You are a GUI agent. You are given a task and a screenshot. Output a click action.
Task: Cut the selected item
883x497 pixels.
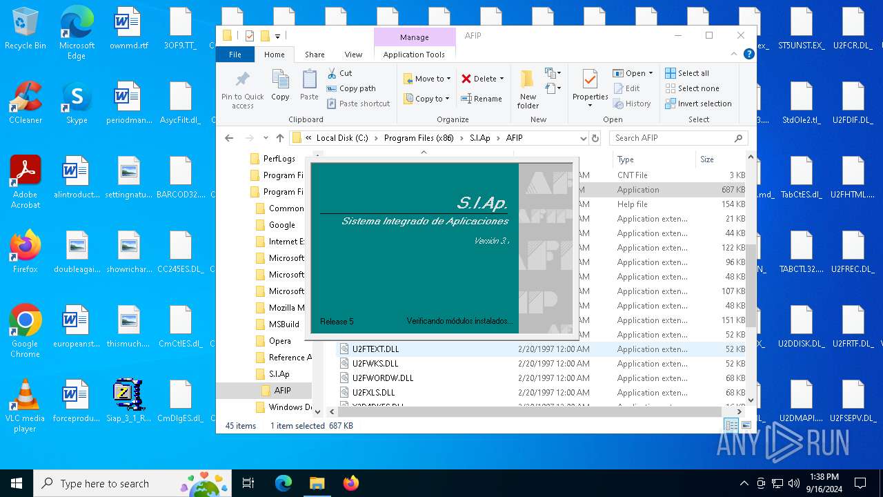[339, 73]
